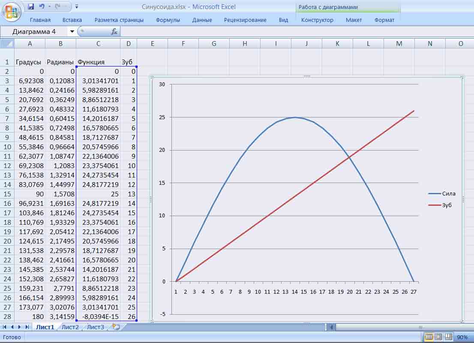The height and width of the screenshot is (343, 474).
Task: Click the insert function fx icon
Action: coord(114,31)
